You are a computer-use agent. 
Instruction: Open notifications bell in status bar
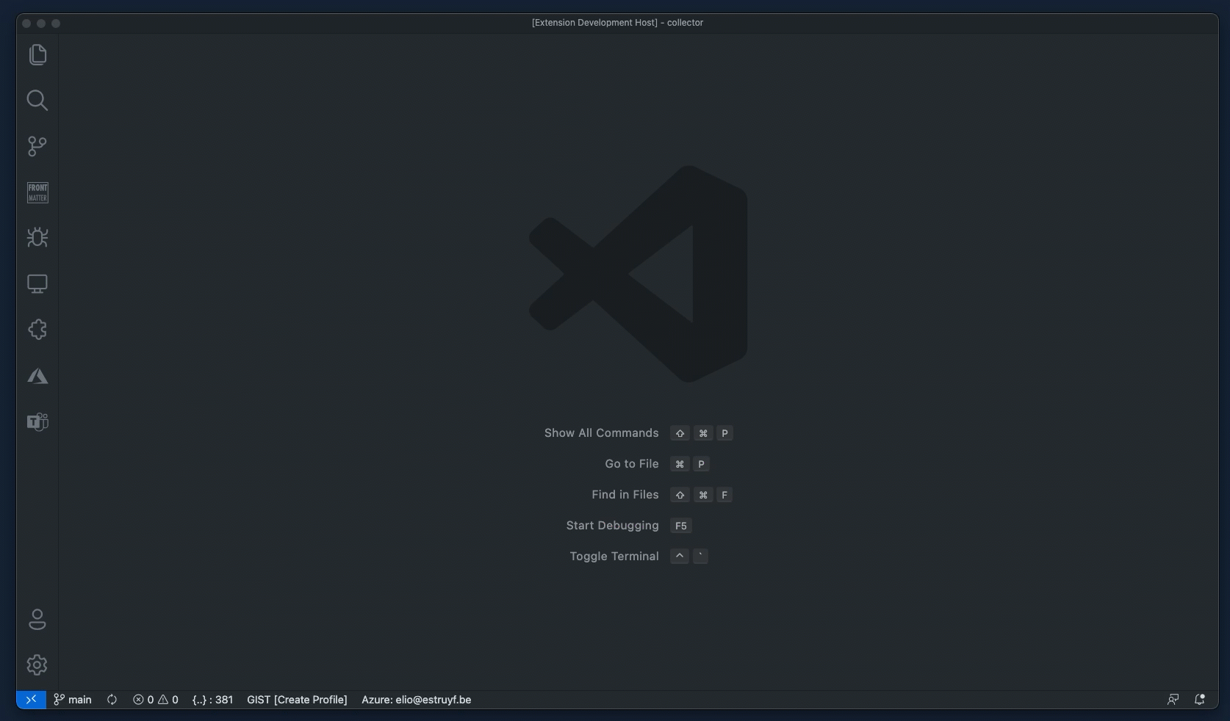pyautogui.click(x=1200, y=700)
